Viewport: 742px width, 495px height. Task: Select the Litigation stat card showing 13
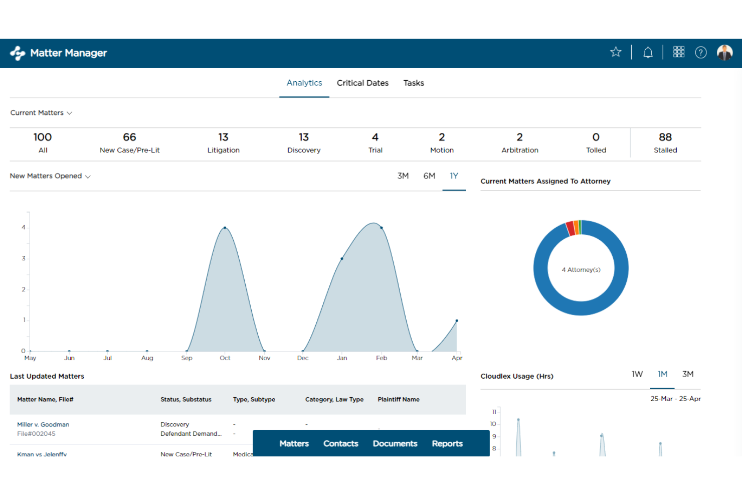pos(223,142)
